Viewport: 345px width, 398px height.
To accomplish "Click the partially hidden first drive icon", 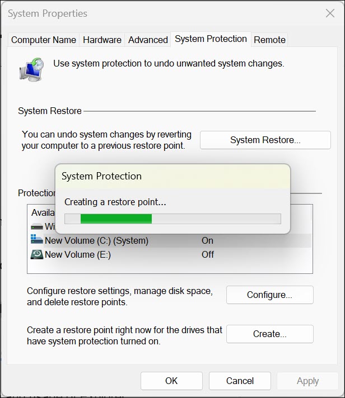I will (37, 228).
